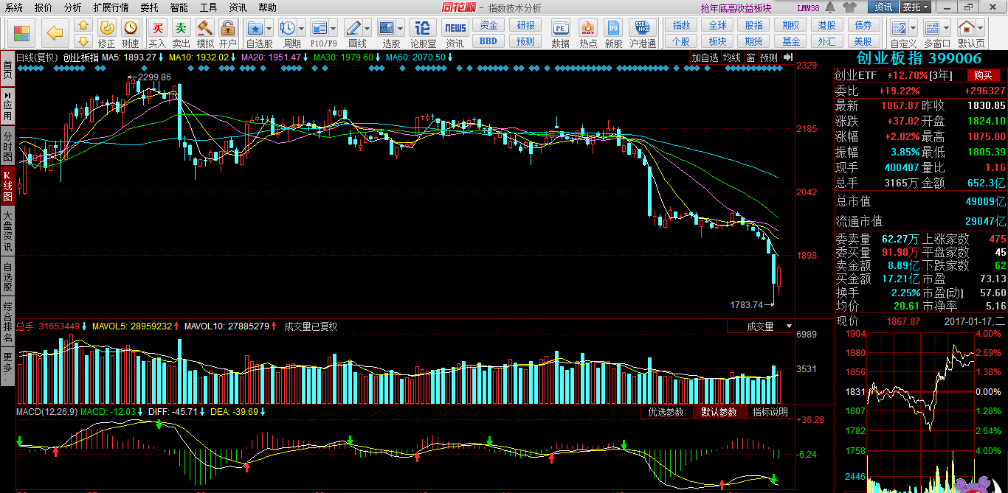
Task: Click the 卖出 sell icon
Action: (182, 34)
